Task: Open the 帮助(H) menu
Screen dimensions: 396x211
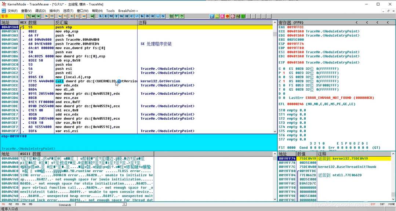Action: [x=97, y=11]
